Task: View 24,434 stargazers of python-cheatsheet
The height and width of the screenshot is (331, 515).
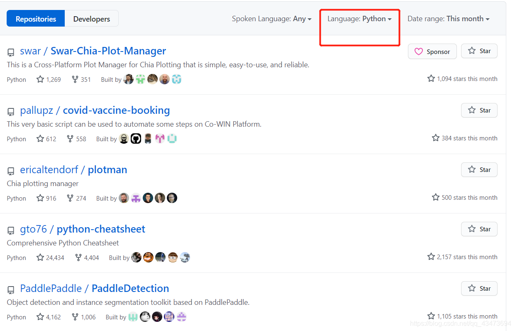Action: click(x=50, y=257)
